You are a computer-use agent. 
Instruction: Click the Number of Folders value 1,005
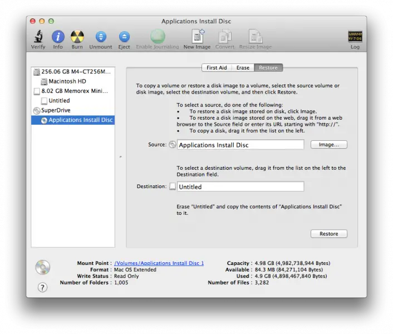tap(121, 283)
